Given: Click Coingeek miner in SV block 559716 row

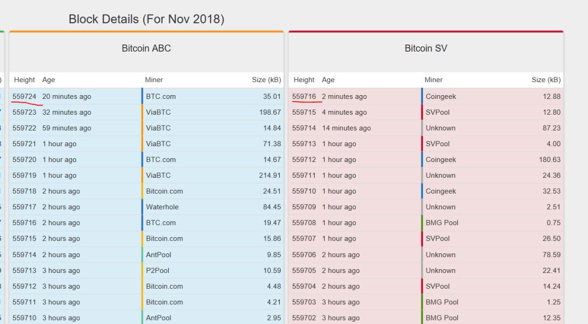Looking at the screenshot, I should (441, 96).
